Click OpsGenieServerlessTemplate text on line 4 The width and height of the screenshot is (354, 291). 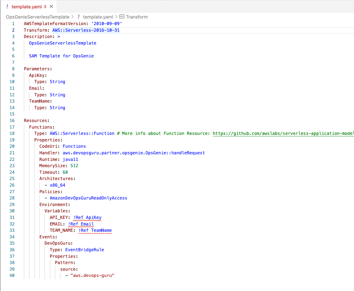coord(63,43)
